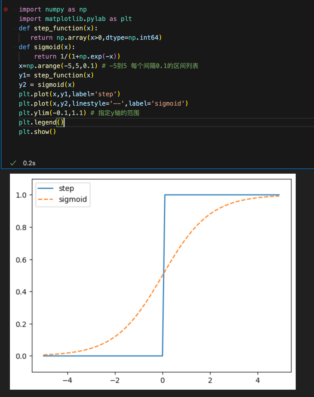This screenshot has width=314, height=397.
Task: Click the y-axis tick label 0.6
Action: pyautogui.click(x=21, y=260)
